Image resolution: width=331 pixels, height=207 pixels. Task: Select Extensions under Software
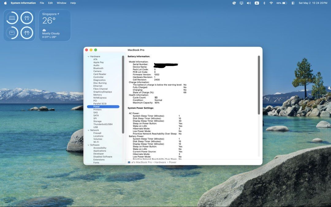99,160
